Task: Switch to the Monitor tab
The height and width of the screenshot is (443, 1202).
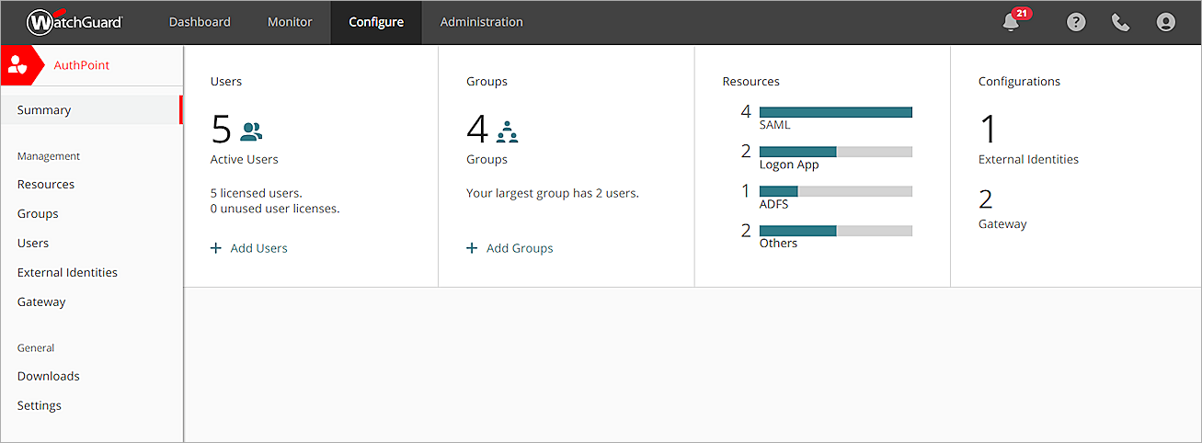Action: (x=290, y=22)
